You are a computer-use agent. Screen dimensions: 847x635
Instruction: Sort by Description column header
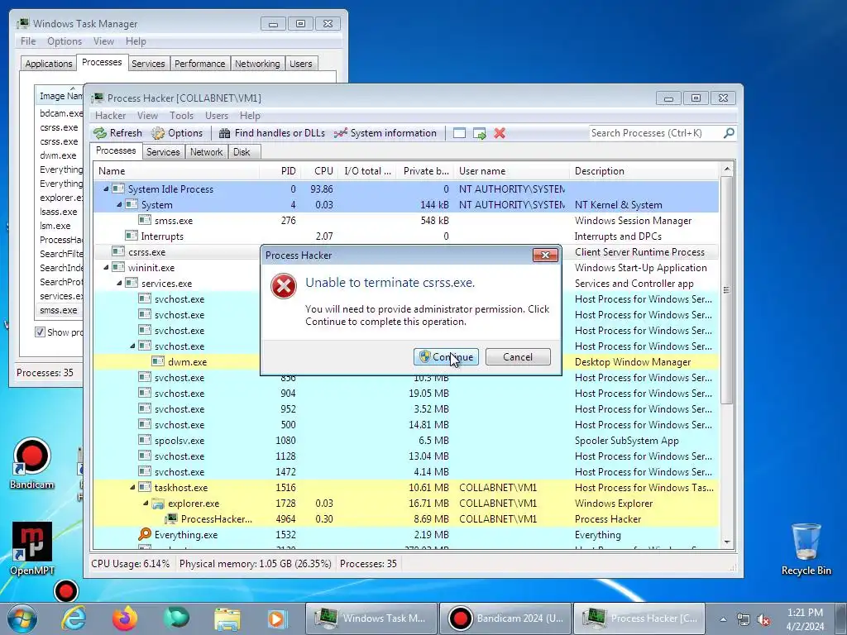click(x=644, y=171)
